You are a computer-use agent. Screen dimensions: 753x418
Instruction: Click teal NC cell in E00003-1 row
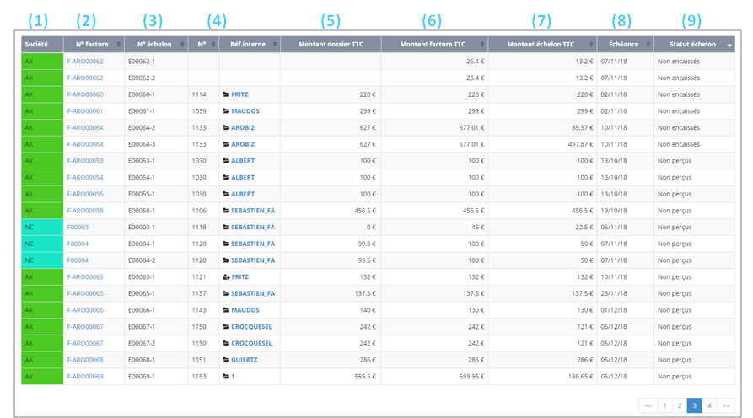[x=42, y=227]
